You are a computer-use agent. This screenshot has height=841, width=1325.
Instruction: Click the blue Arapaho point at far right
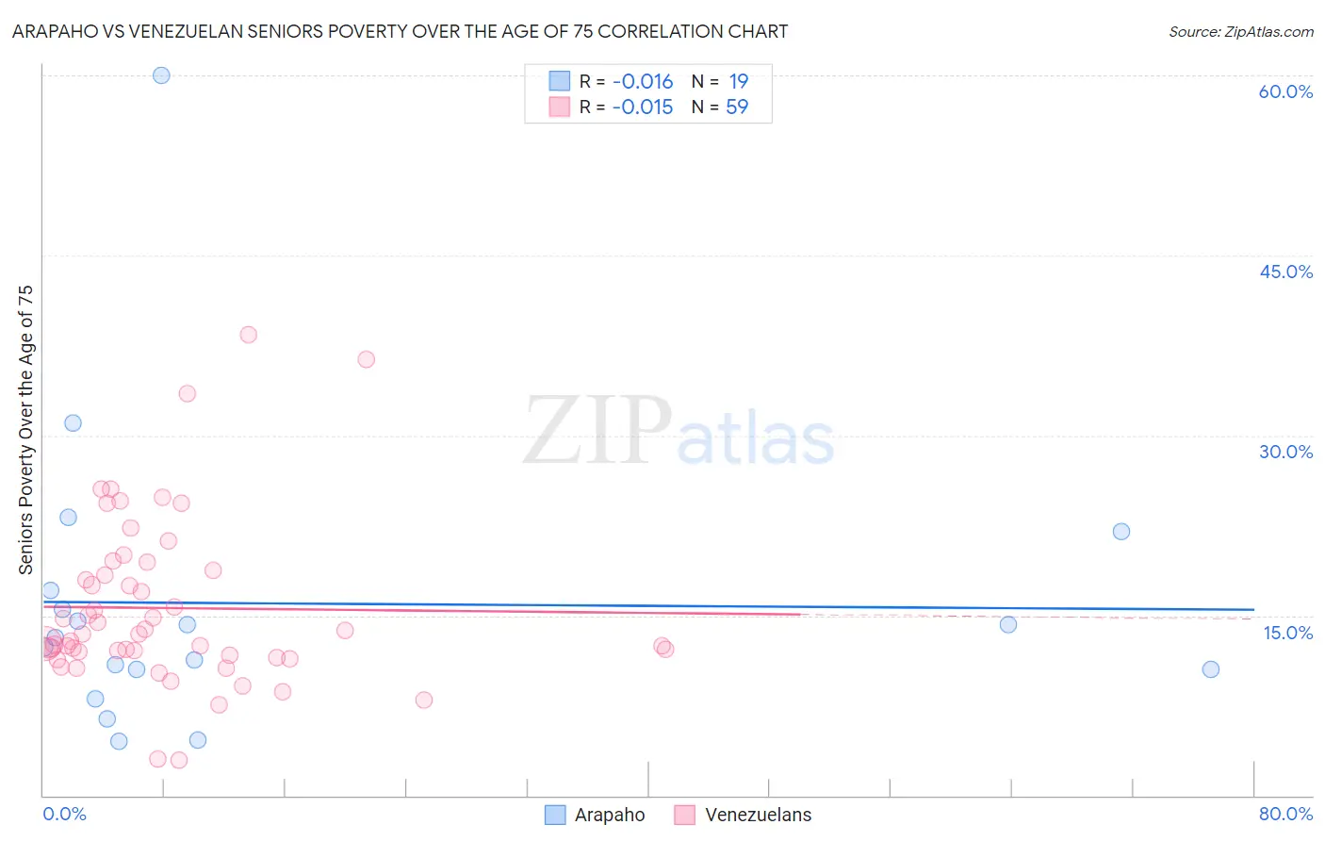click(x=1211, y=669)
